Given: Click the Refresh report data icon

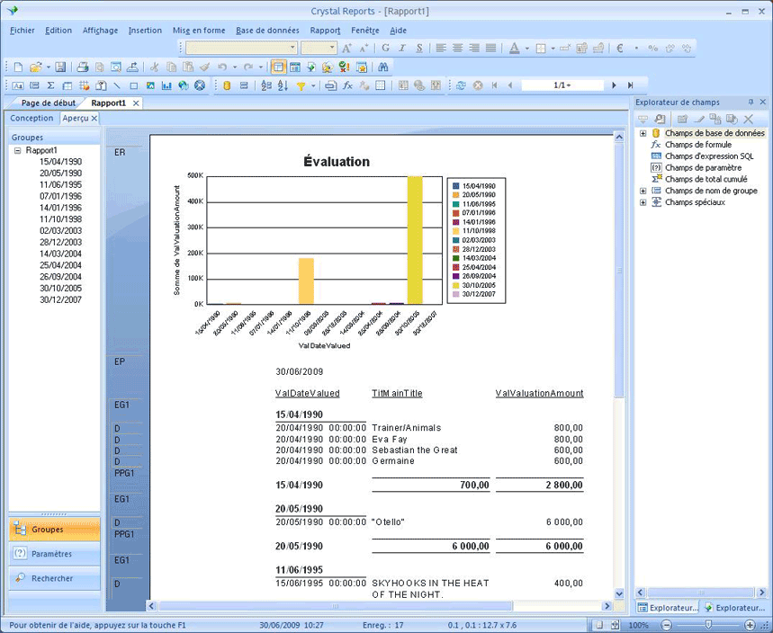Looking at the screenshot, I should (x=461, y=85).
